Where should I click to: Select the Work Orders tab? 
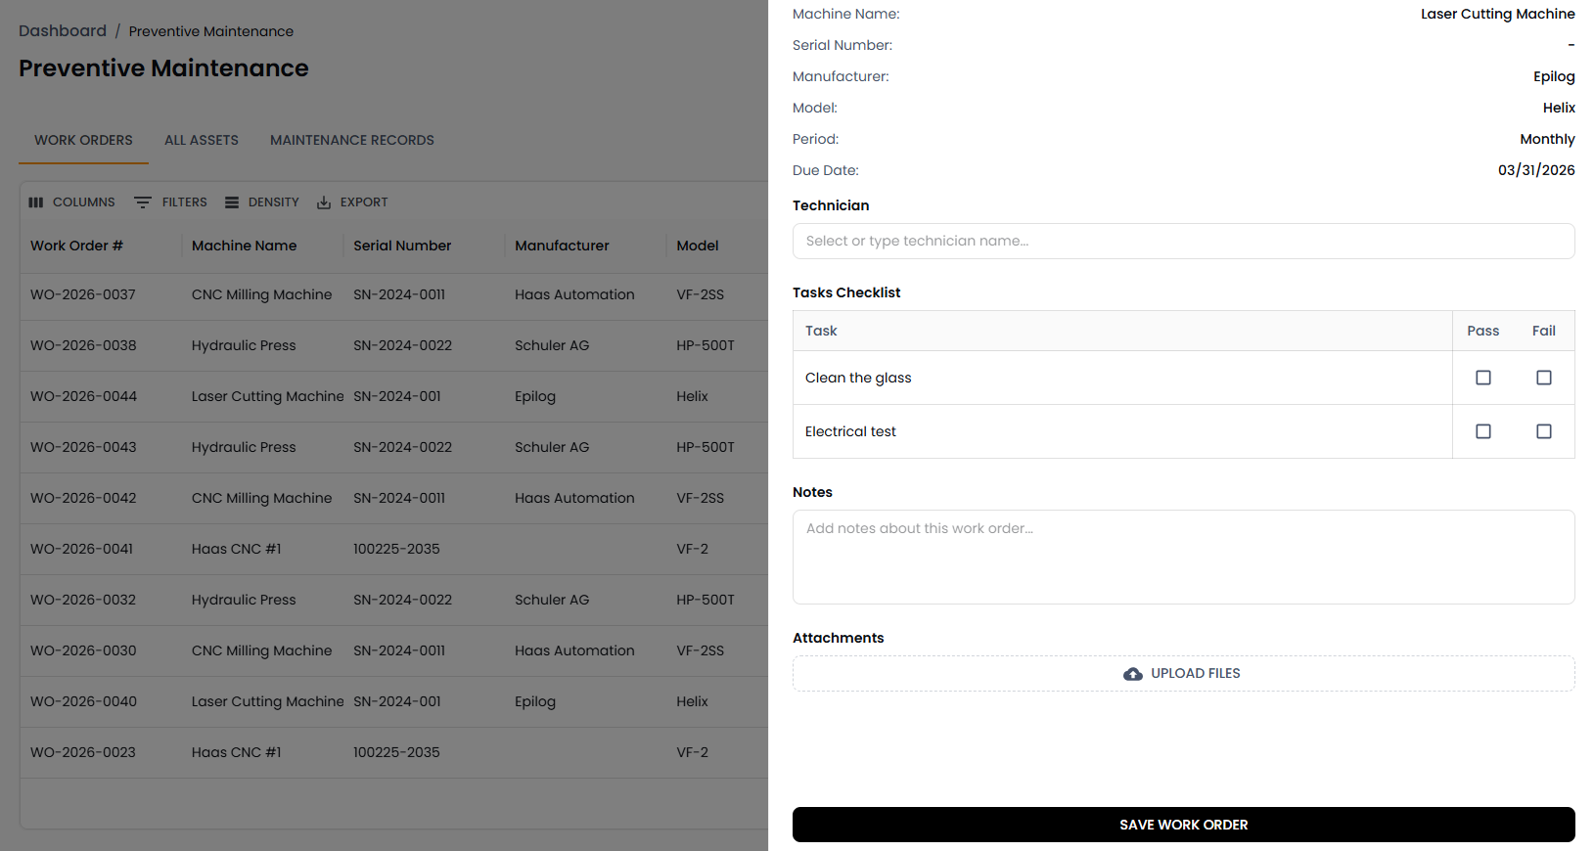coord(83,140)
